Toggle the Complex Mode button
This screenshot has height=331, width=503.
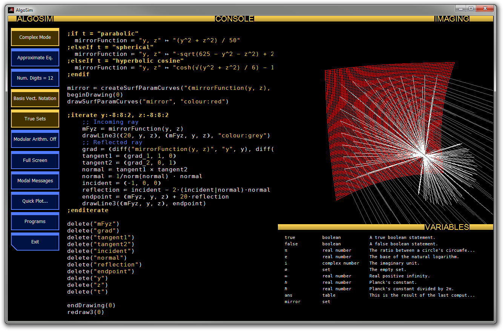[x=35, y=37]
